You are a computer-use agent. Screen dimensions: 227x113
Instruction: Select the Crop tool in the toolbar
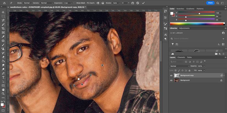point(3,28)
